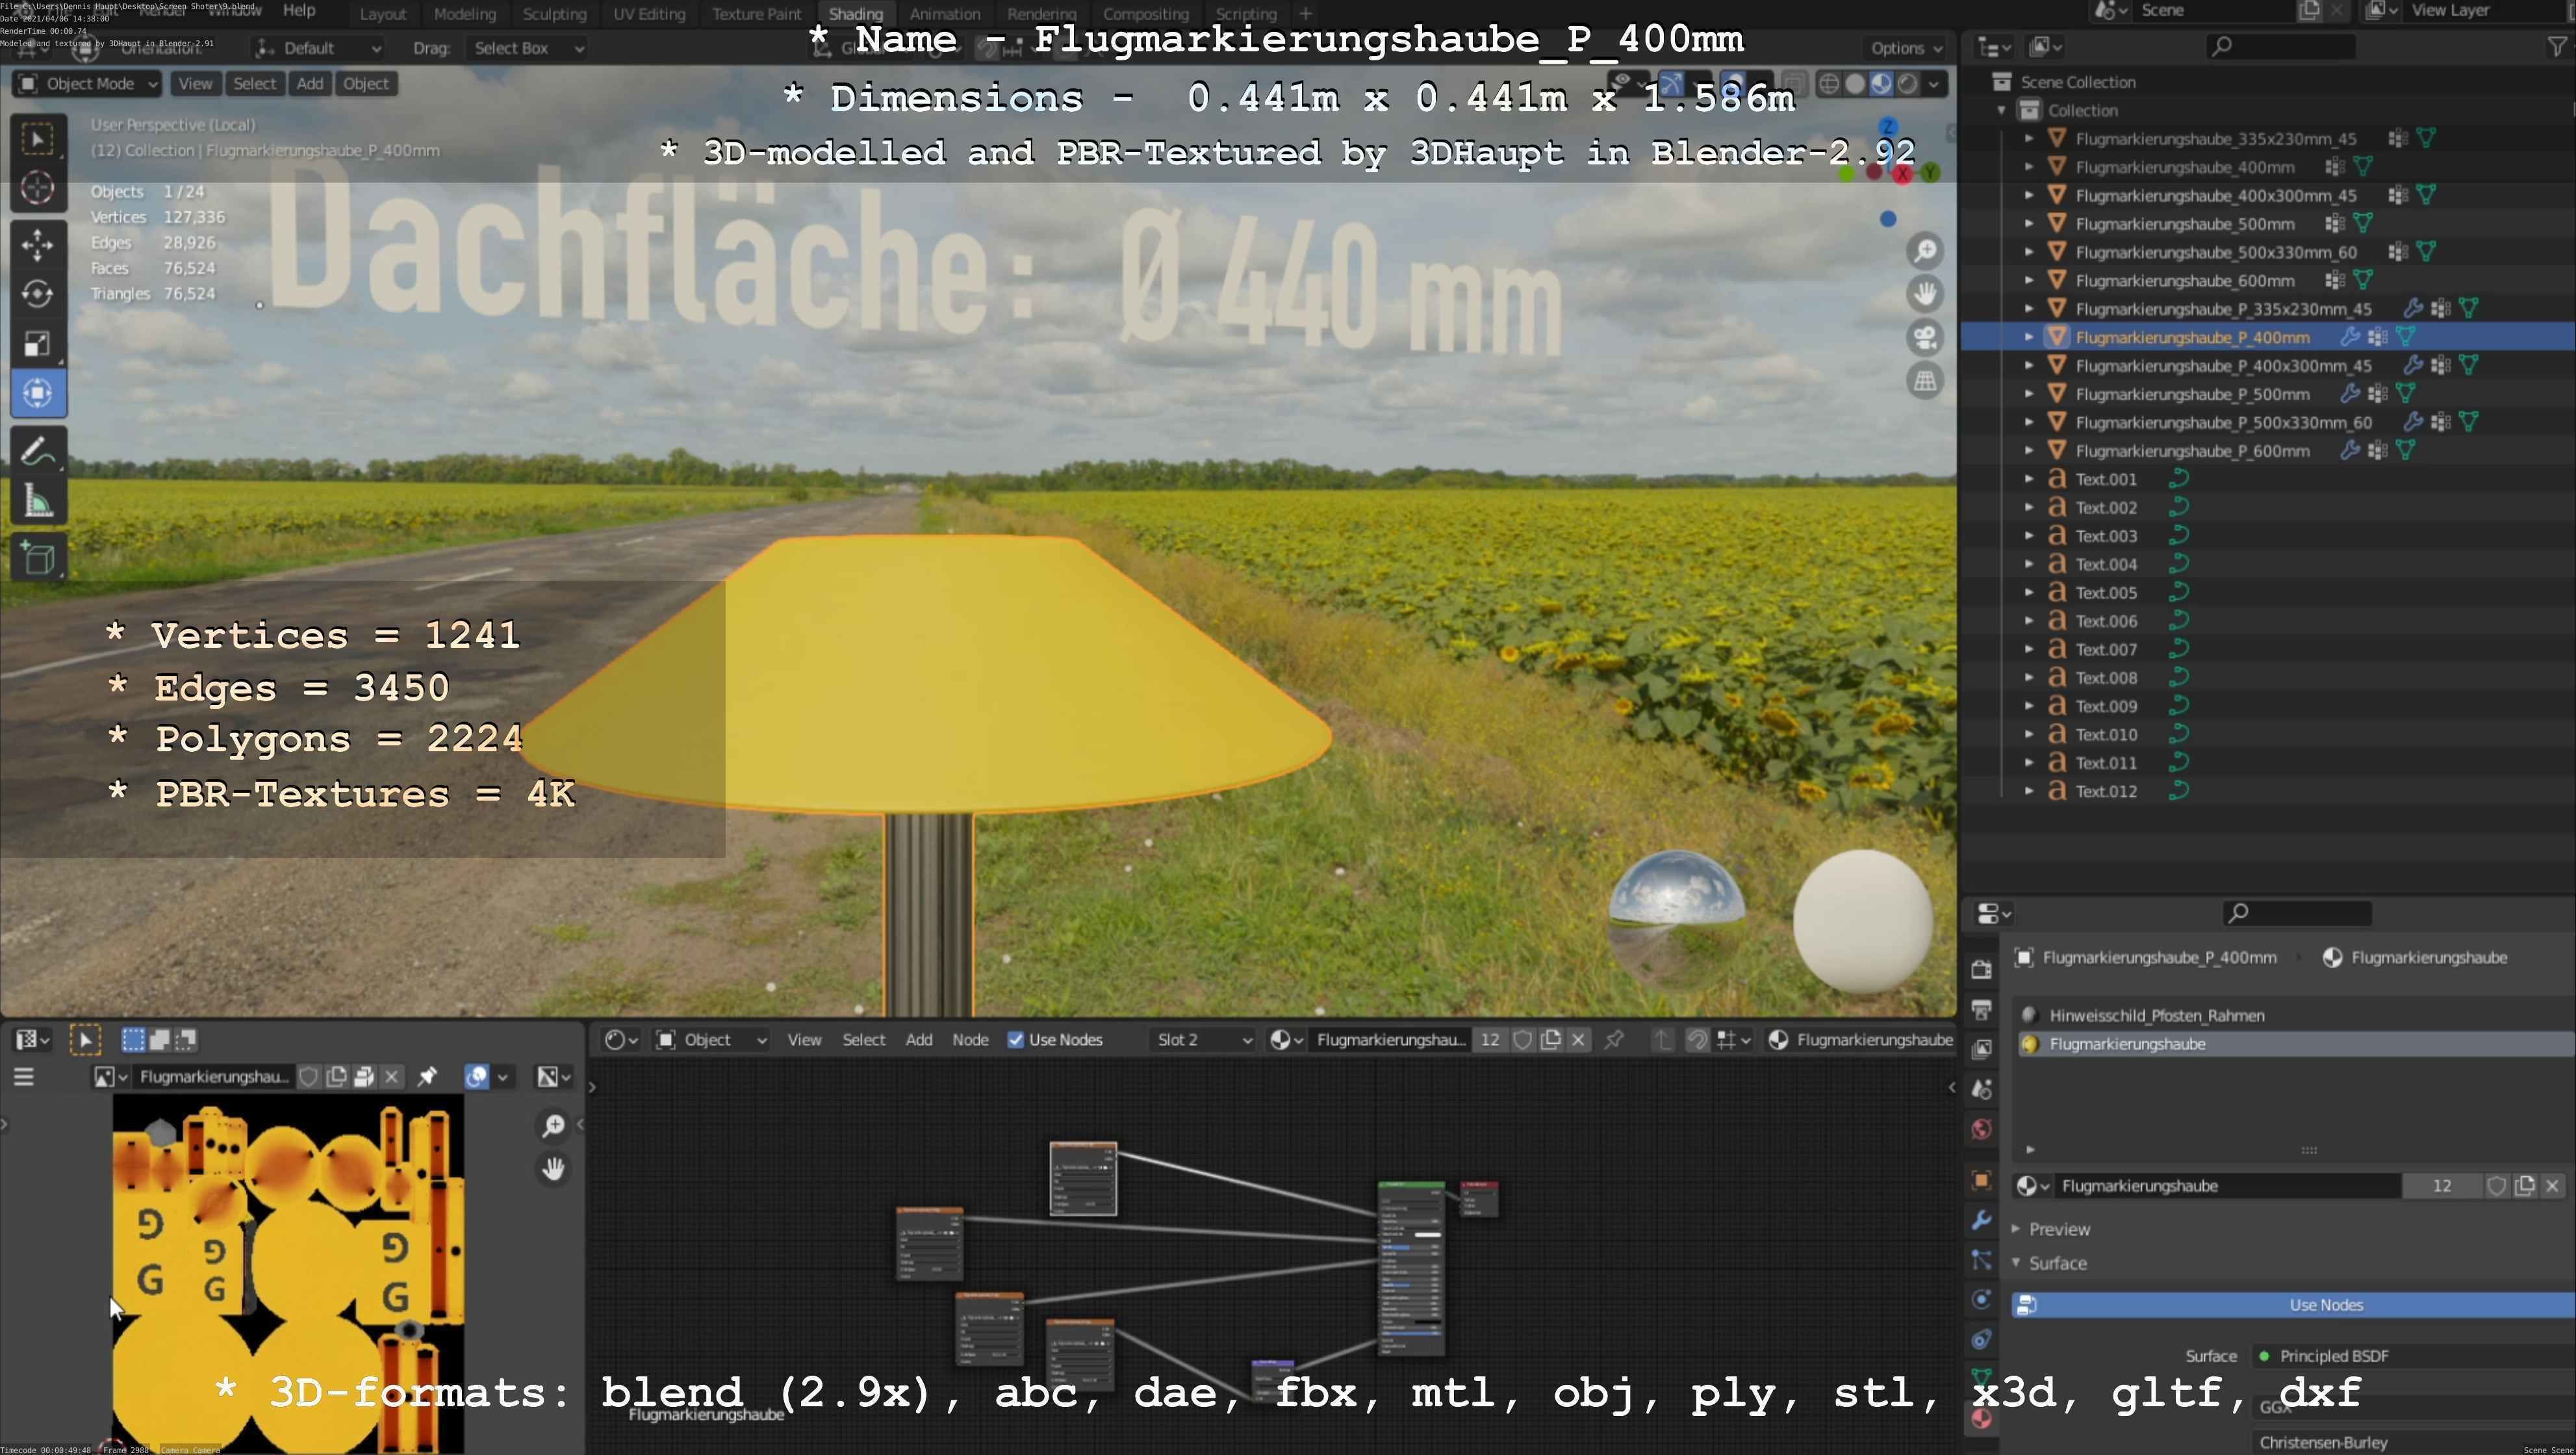This screenshot has height=1455, width=2576.
Task: Expand Flugmarkierungshaube_P_400mm in outliner
Action: pos(2029,338)
